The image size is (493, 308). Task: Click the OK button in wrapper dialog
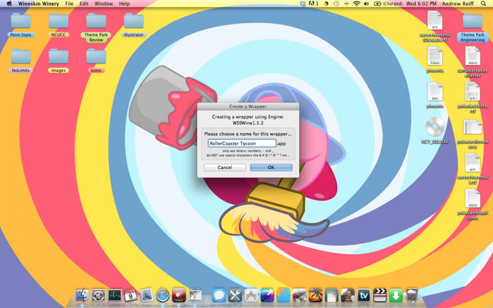click(271, 168)
